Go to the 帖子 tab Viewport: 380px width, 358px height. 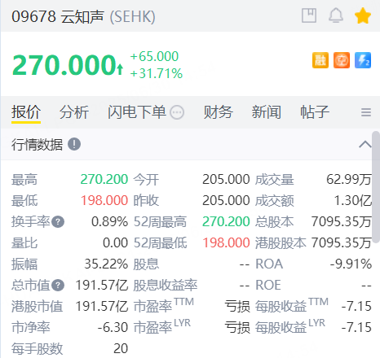tap(315, 112)
